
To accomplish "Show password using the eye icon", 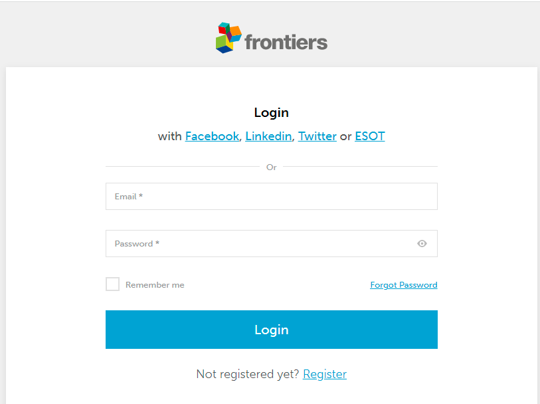I will [422, 244].
